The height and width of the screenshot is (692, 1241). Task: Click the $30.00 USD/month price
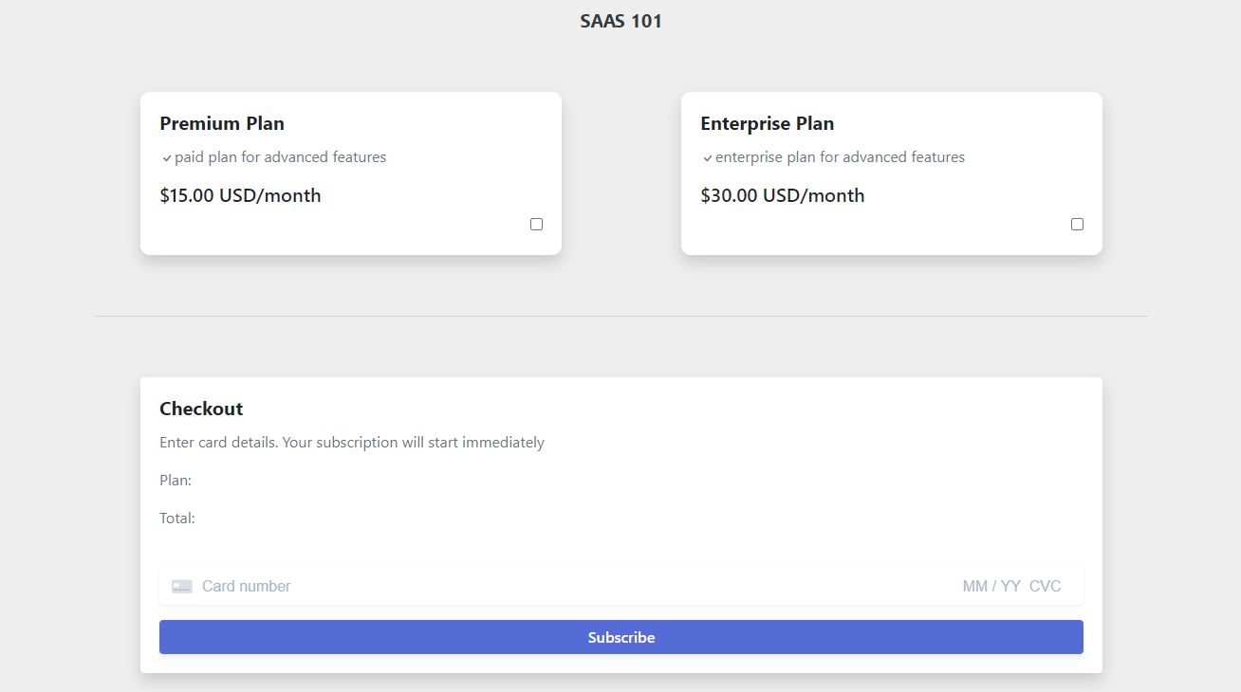[x=783, y=195]
